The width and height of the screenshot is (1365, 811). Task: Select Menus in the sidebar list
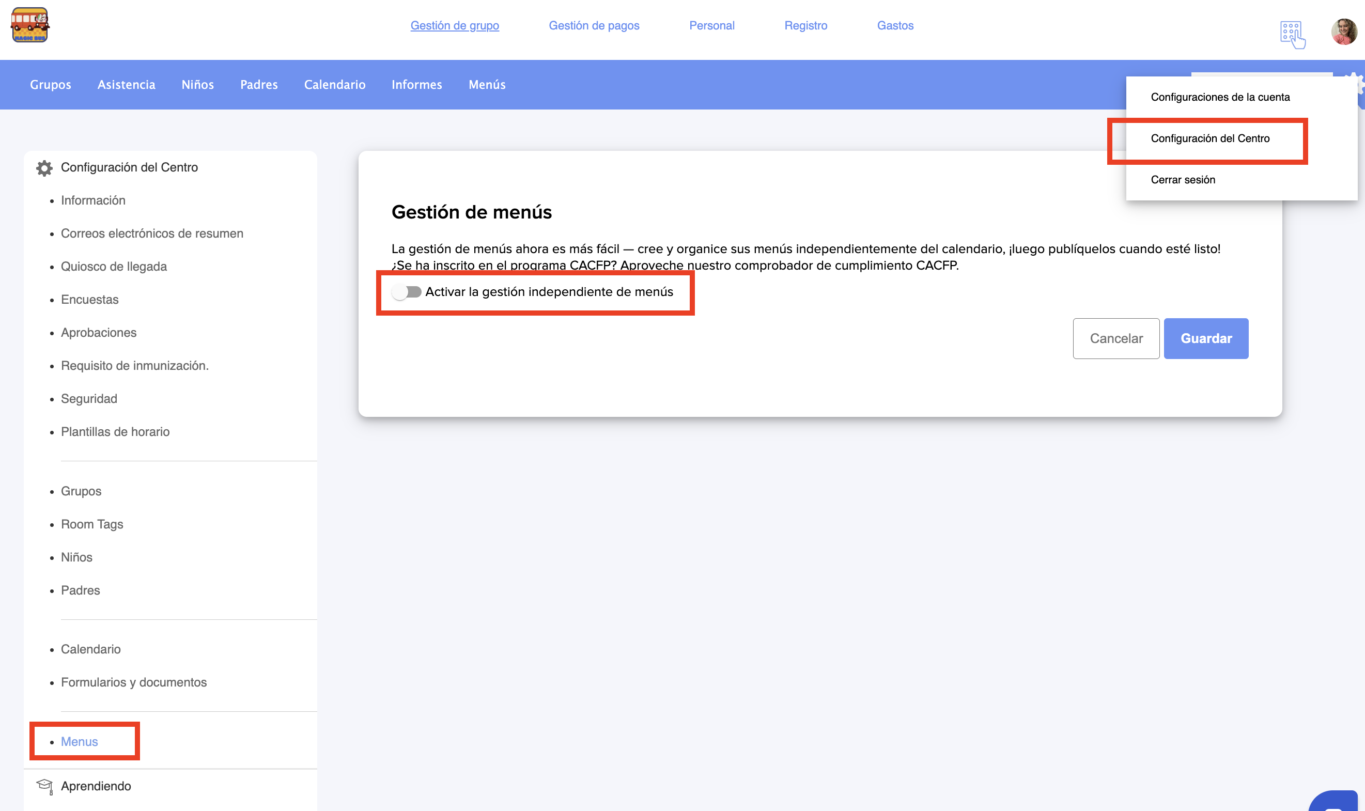click(x=79, y=741)
